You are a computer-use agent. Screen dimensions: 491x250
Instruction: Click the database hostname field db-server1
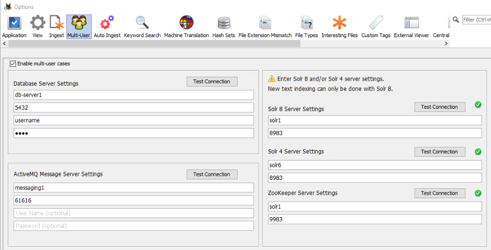(133, 95)
